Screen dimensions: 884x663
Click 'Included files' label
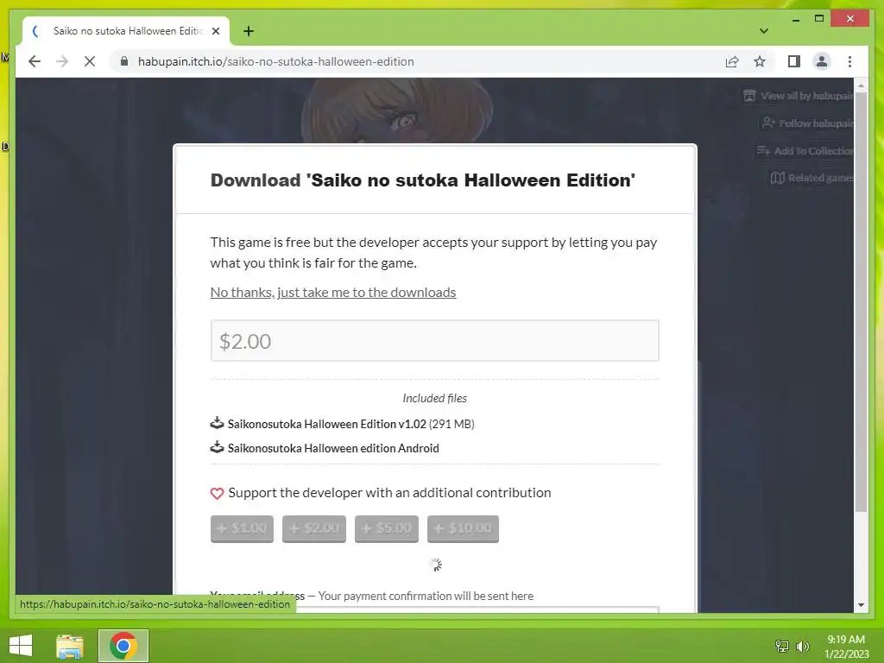point(435,398)
